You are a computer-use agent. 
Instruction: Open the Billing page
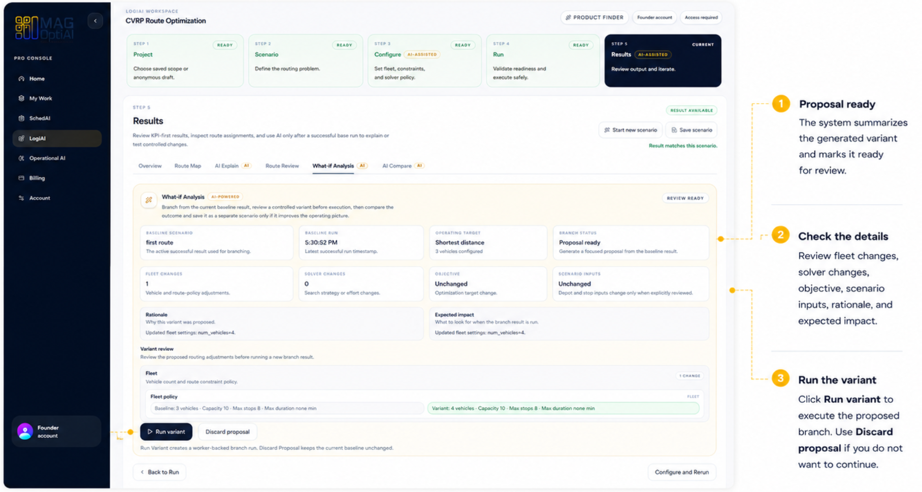click(x=57, y=178)
